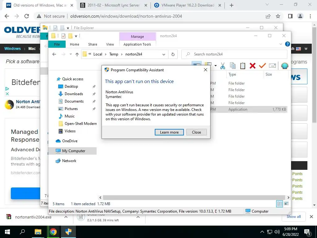Switch to VMware Player Download Chrome tab
The image size is (317, 238).
click(x=188, y=5)
